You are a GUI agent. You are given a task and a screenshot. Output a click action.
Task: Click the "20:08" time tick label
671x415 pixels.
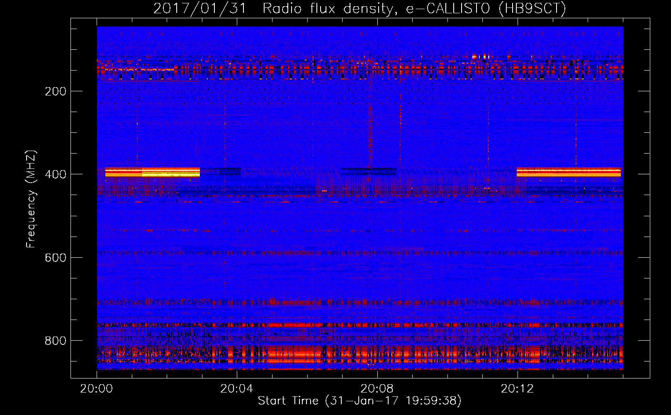point(377,388)
